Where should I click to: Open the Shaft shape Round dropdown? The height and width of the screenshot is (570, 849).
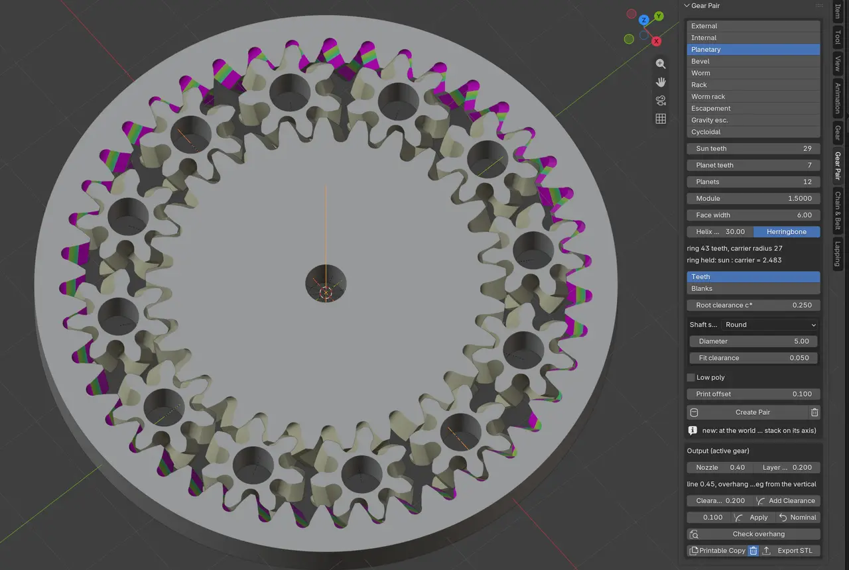click(x=770, y=325)
